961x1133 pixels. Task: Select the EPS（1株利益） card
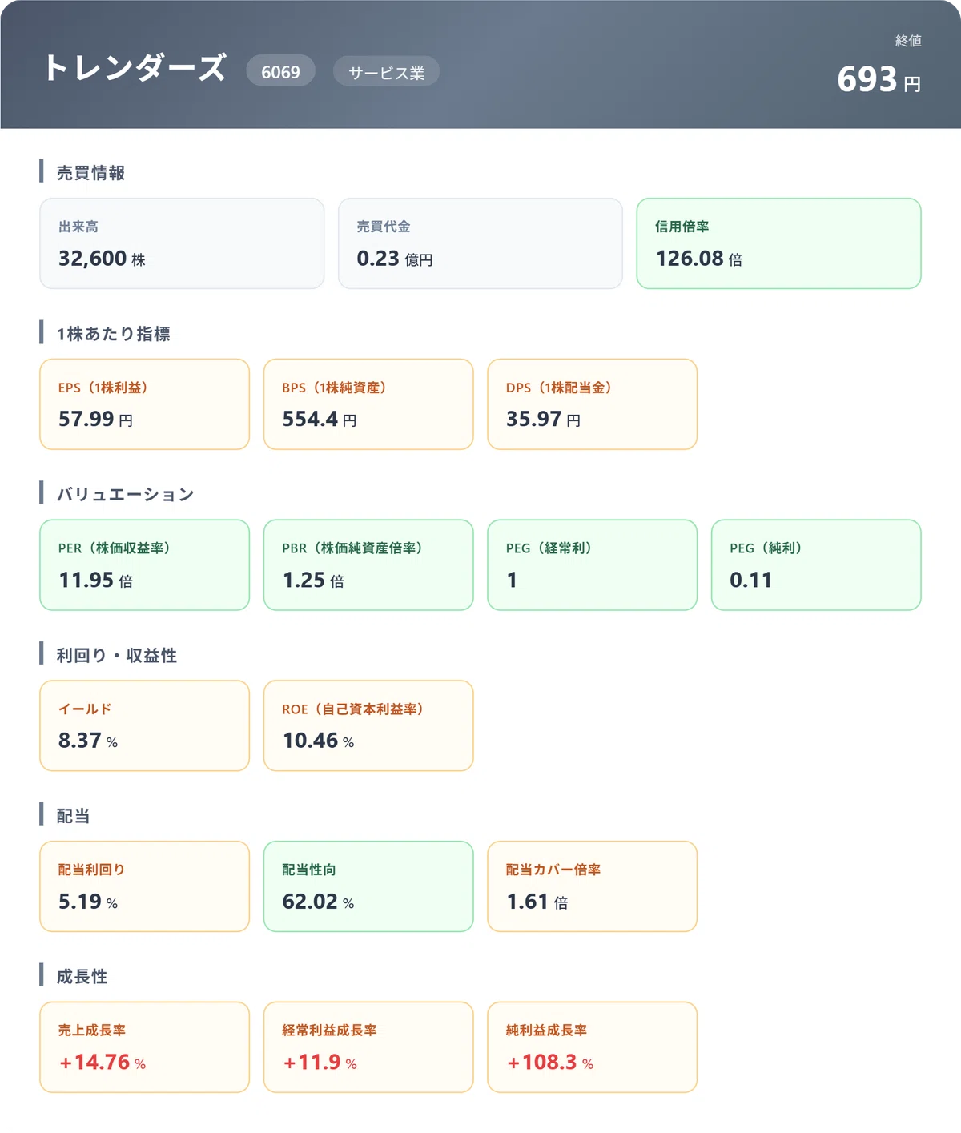pos(145,404)
